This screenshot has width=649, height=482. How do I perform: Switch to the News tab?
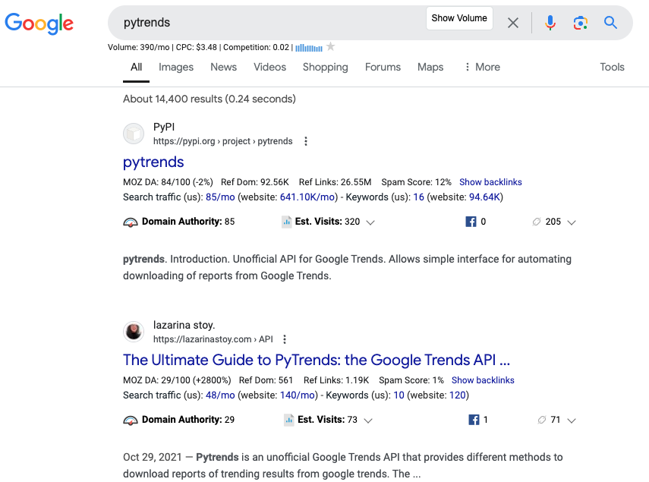[x=223, y=67]
